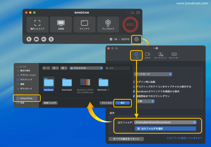The image size is (211, 147).
Task: Open the このアプリに満足していますか？ link
Action: 184,138
